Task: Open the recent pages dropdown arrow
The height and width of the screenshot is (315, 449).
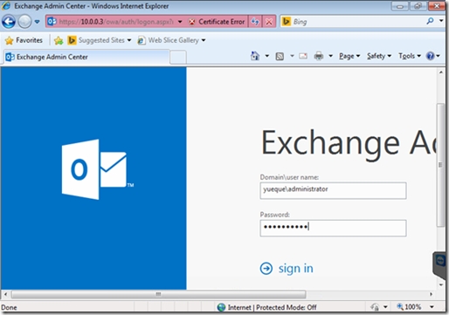Action: click(37, 22)
